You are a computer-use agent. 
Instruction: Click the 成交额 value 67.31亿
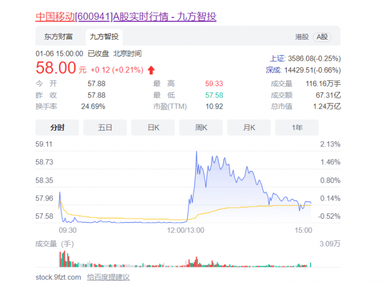coord(329,95)
